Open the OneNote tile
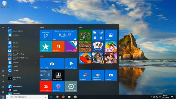Image resolution: width=176 pixels, height=99 pixels. pyautogui.click(x=71, y=46)
